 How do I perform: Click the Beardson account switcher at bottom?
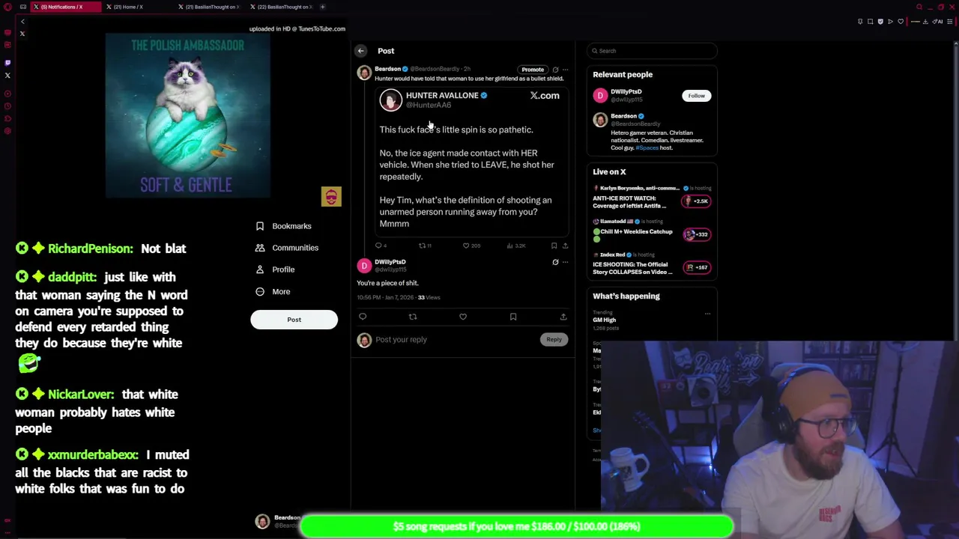click(277, 522)
